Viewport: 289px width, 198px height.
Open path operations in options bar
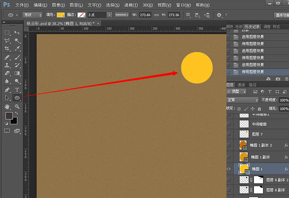coord(188,15)
